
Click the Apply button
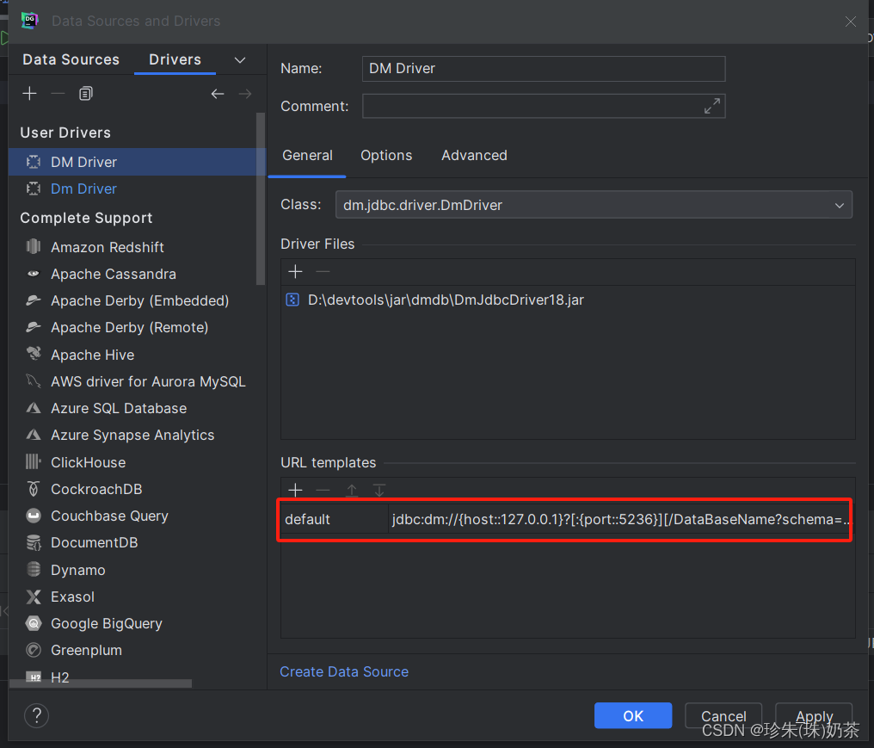coord(814,715)
